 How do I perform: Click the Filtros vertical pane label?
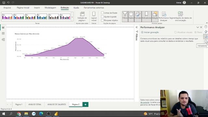click(x=136, y=37)
